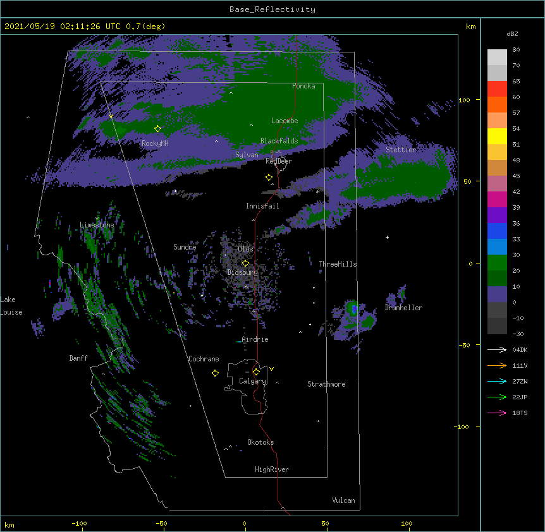Click the Innisfail label
Image resolution: width=545 pixels, height=532 pixels.
262,206
